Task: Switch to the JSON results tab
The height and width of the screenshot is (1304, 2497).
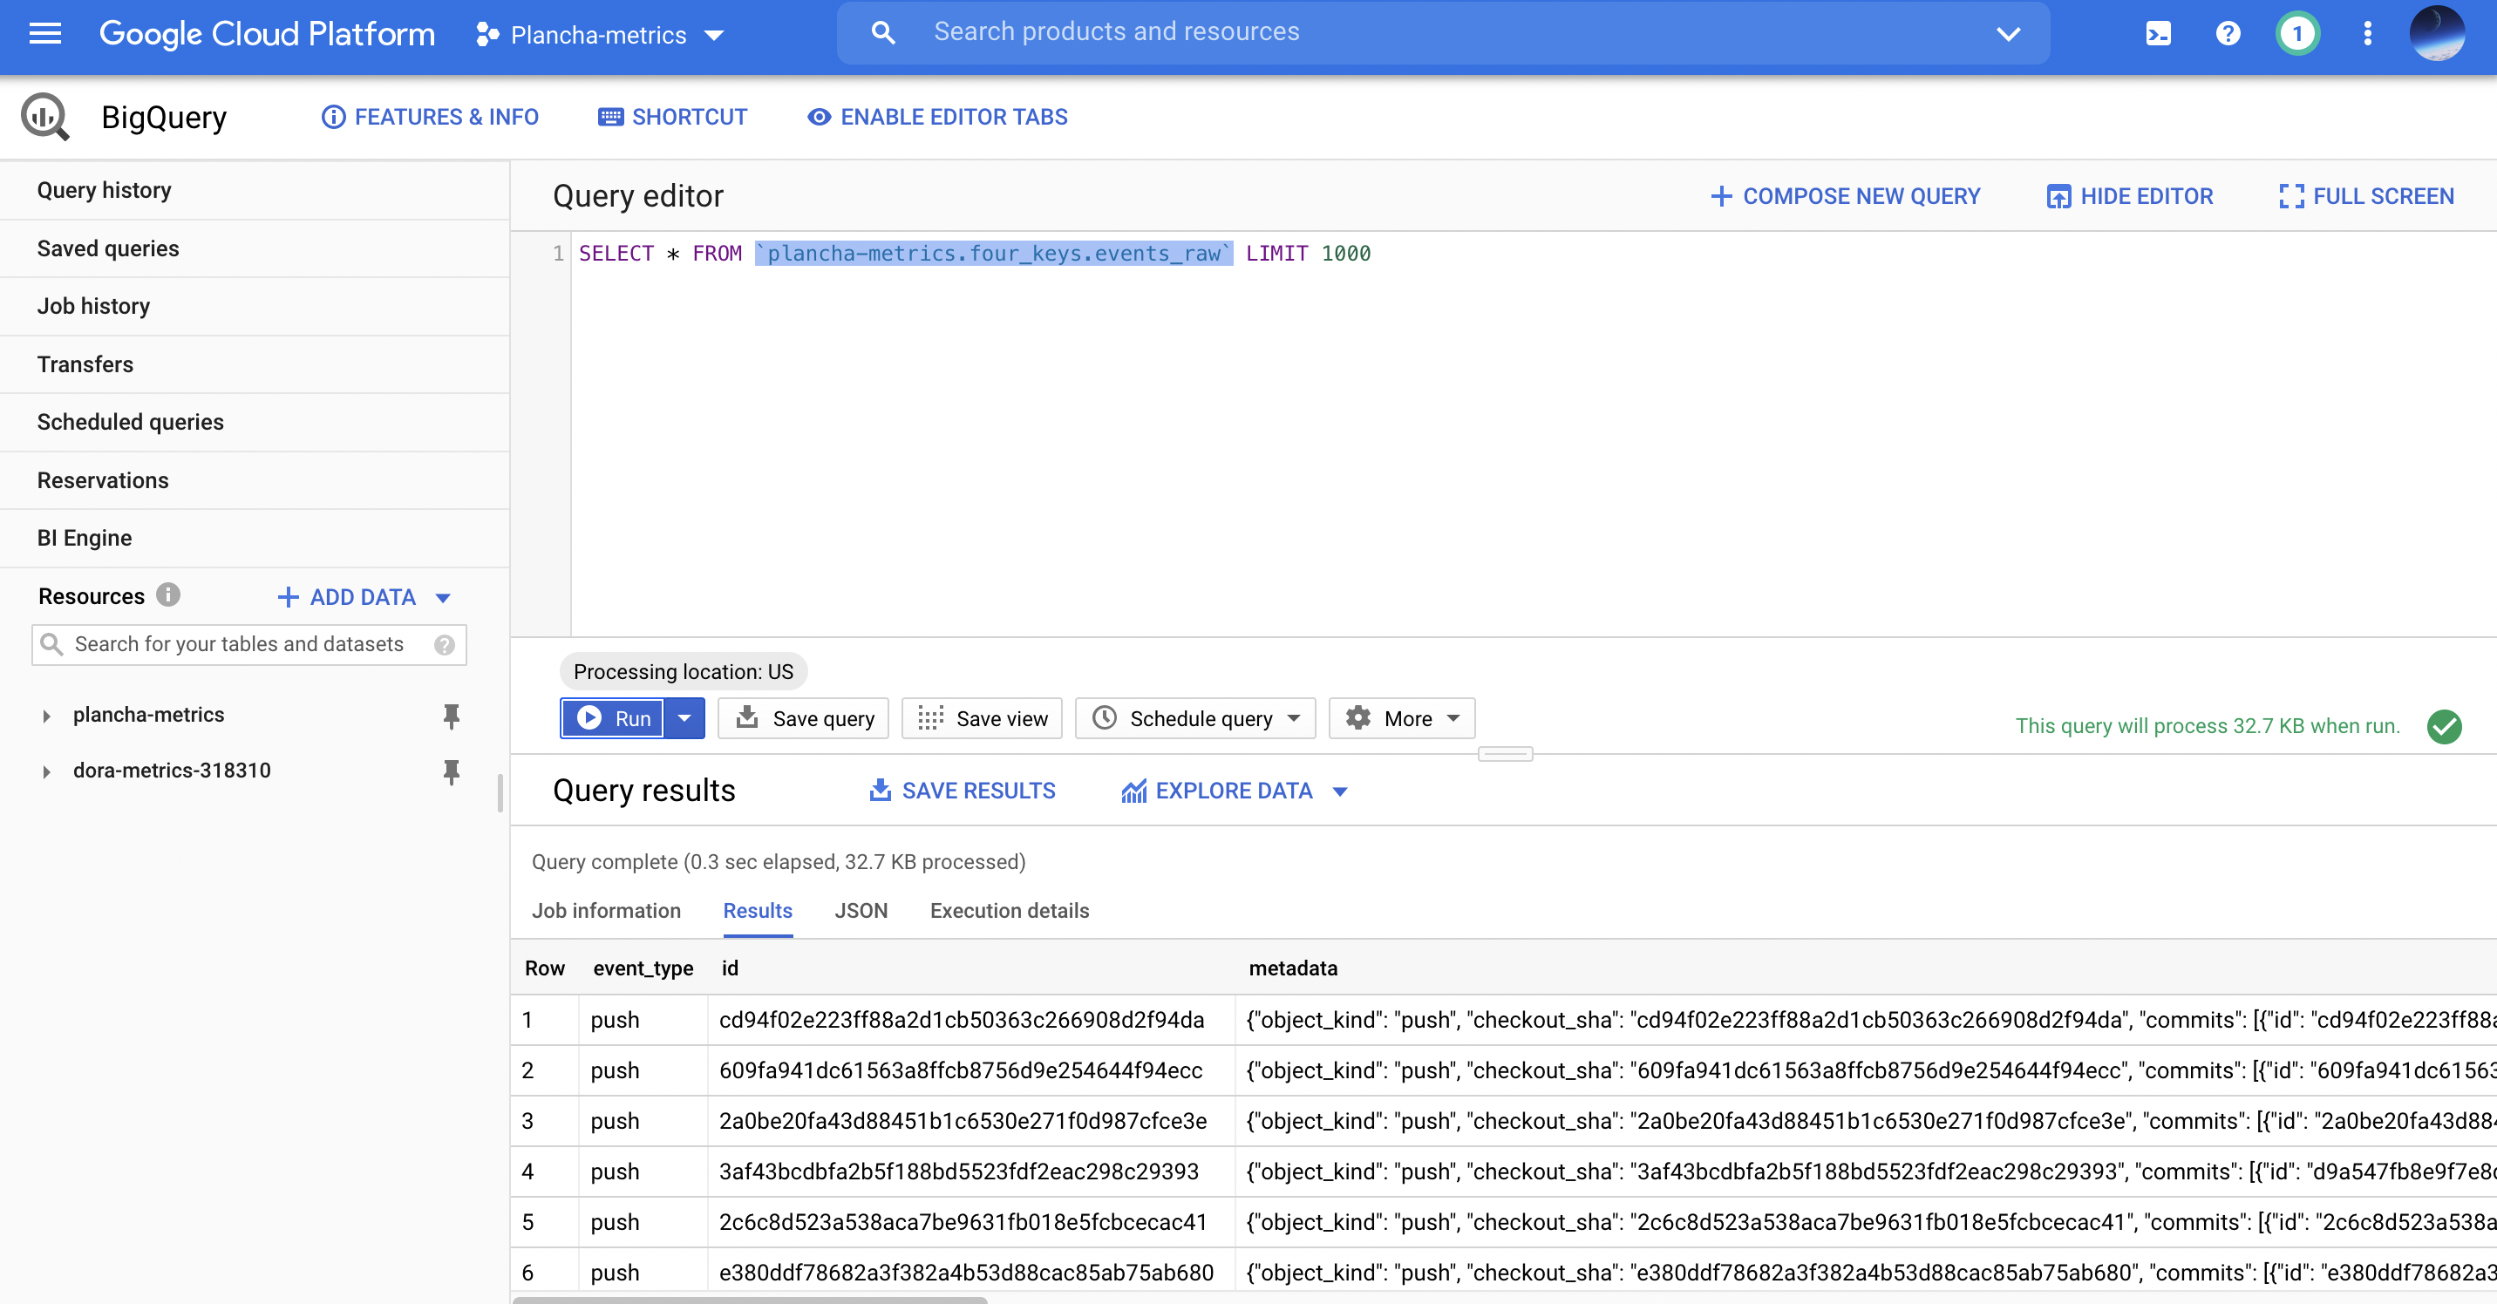Action: click(x=860, y=911)
